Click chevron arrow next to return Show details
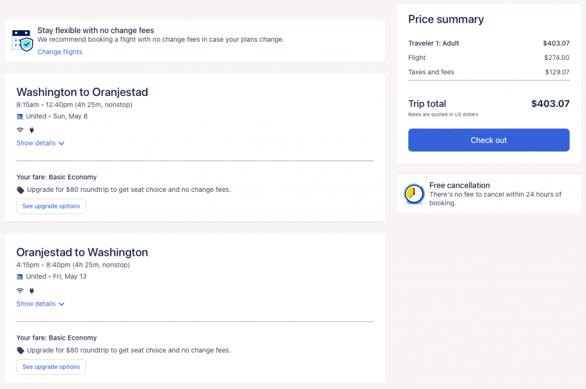This screenshot has height=389, width=586. pyautogui.click(x=62, y=304)
